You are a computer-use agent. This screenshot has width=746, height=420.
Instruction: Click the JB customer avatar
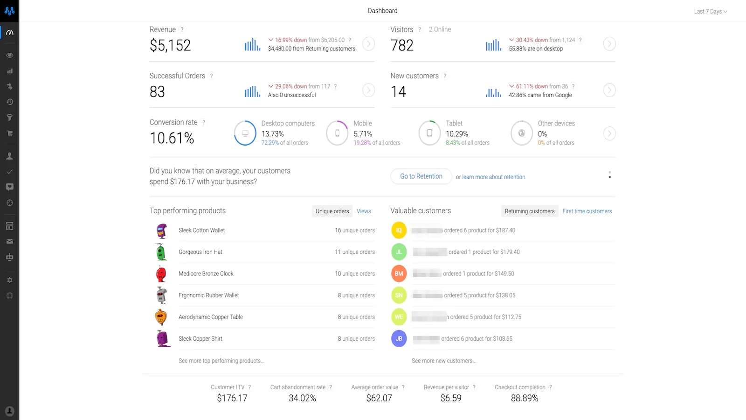(x=399, y=339)
